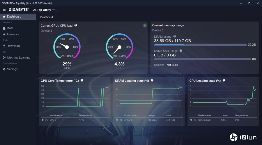262x145 pixels.
Task: Click help icon next to DRAM usage
Action: coord(175,36)
